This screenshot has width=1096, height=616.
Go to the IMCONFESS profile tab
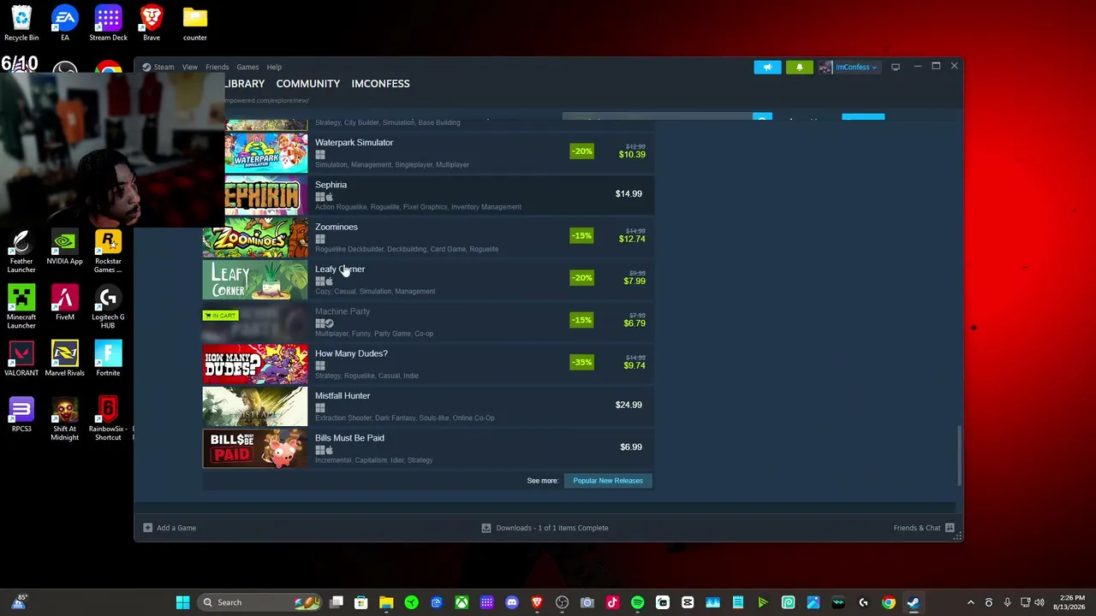380,84
